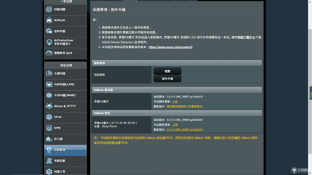Open 外部网络(WAN) menu label
The image size is (312, 175).
click(65, 95)
